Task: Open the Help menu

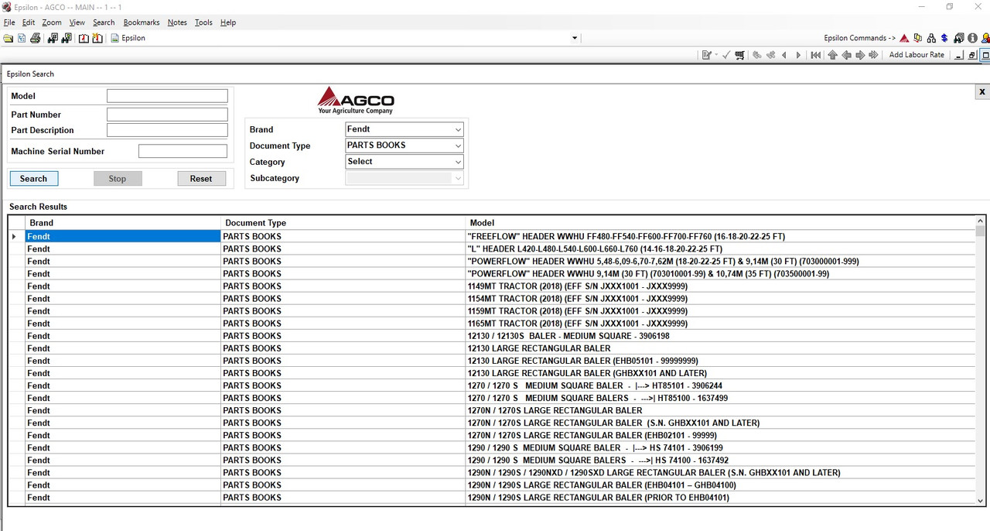Action: pyautogui.click(x=228, y=22)
